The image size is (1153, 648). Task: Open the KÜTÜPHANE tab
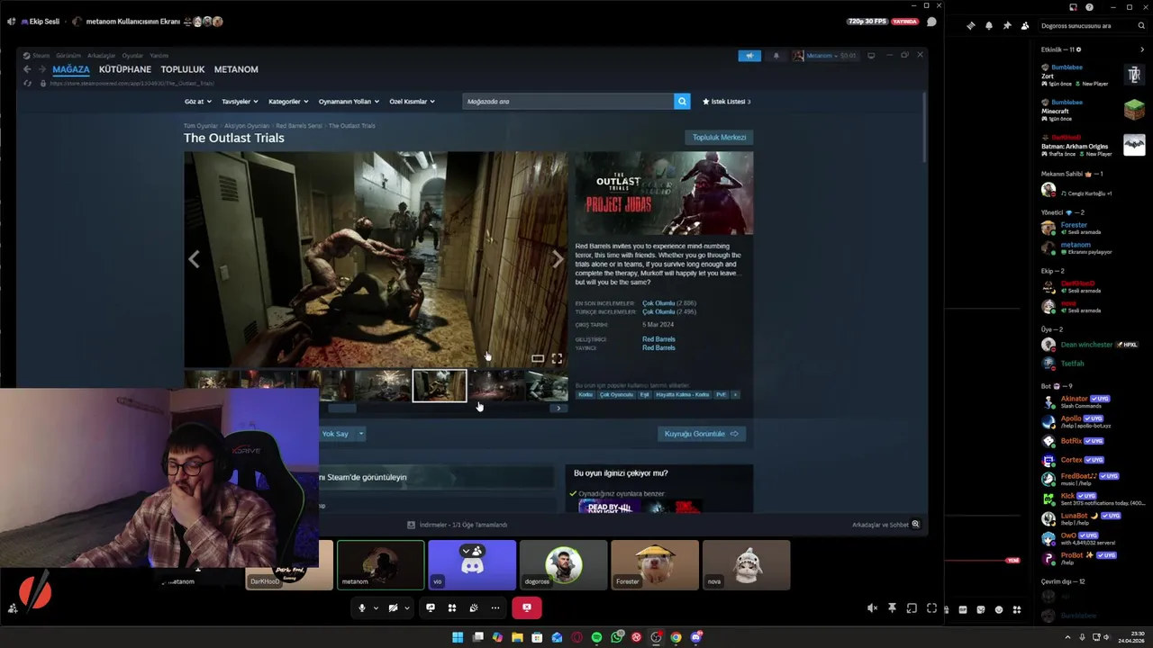[x=125, y=69]
